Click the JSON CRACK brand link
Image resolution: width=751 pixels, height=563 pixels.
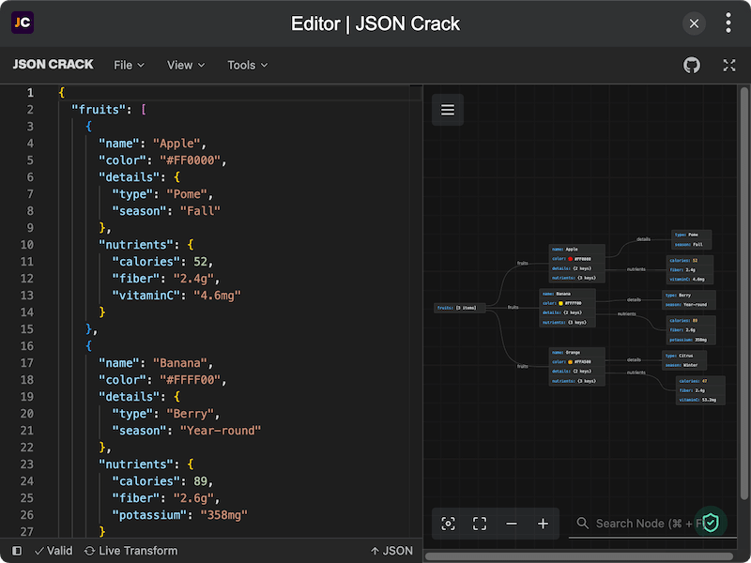[54, 65]
